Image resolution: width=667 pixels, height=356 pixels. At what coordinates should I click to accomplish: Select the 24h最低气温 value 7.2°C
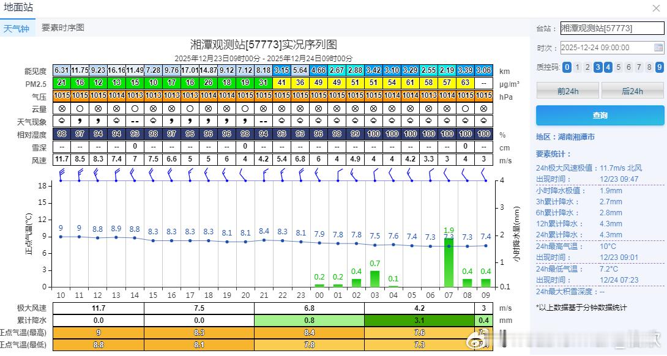point(609,269)
